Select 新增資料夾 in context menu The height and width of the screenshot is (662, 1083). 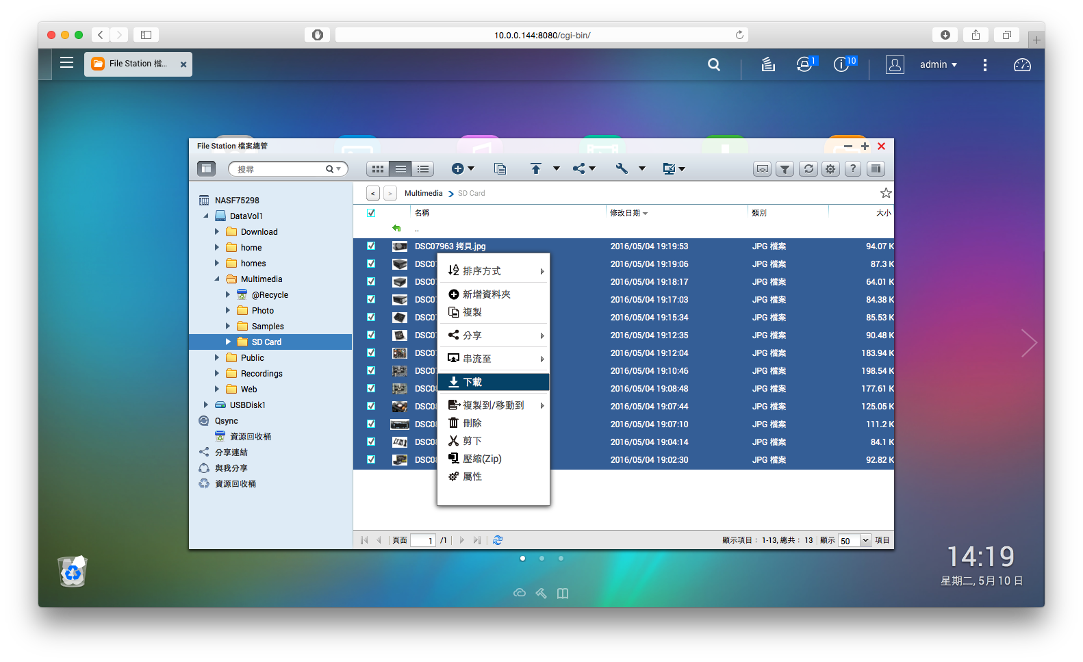(x=494, y=294)
